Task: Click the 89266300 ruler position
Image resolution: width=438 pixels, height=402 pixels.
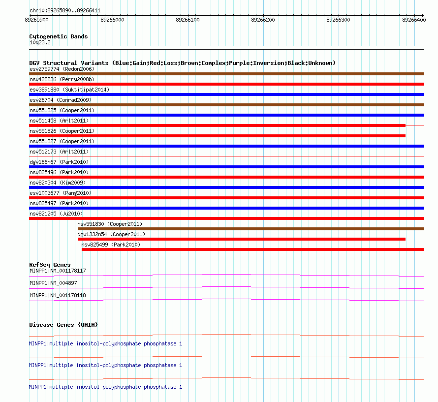Action: (338, 20)
